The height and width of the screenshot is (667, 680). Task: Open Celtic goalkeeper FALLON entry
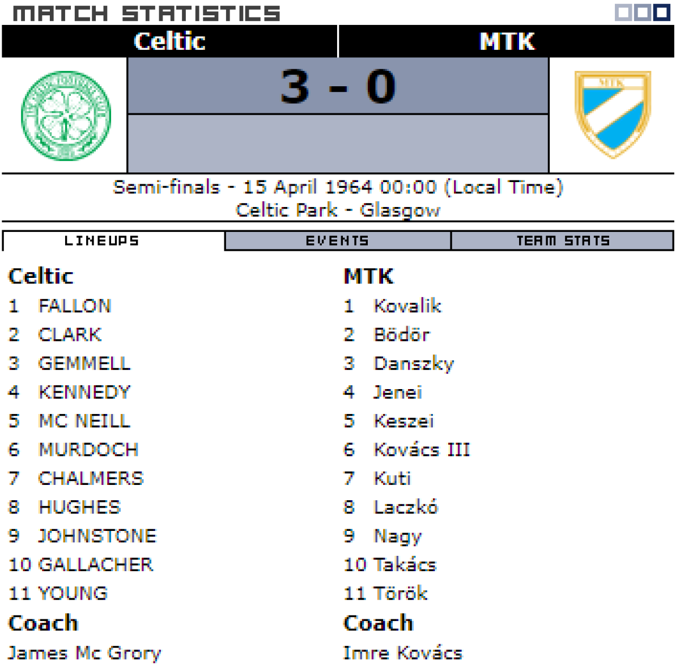[74, 306]
